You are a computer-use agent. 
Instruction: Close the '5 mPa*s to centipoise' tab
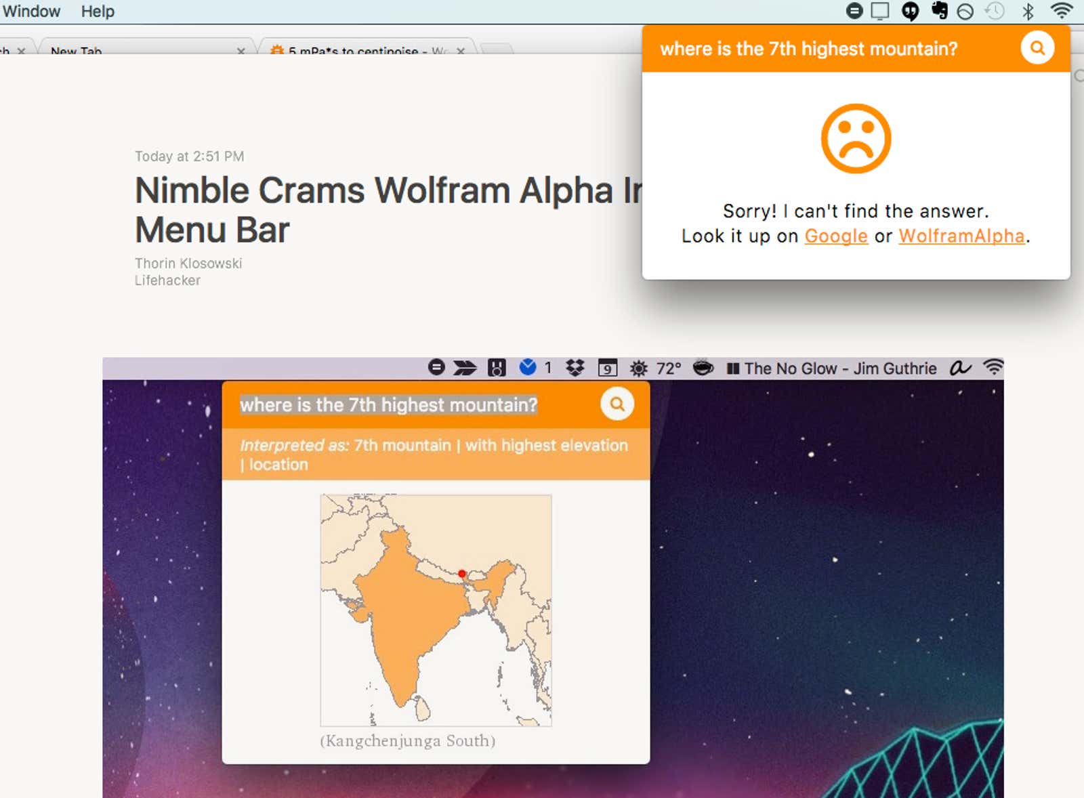coord(461,51)
